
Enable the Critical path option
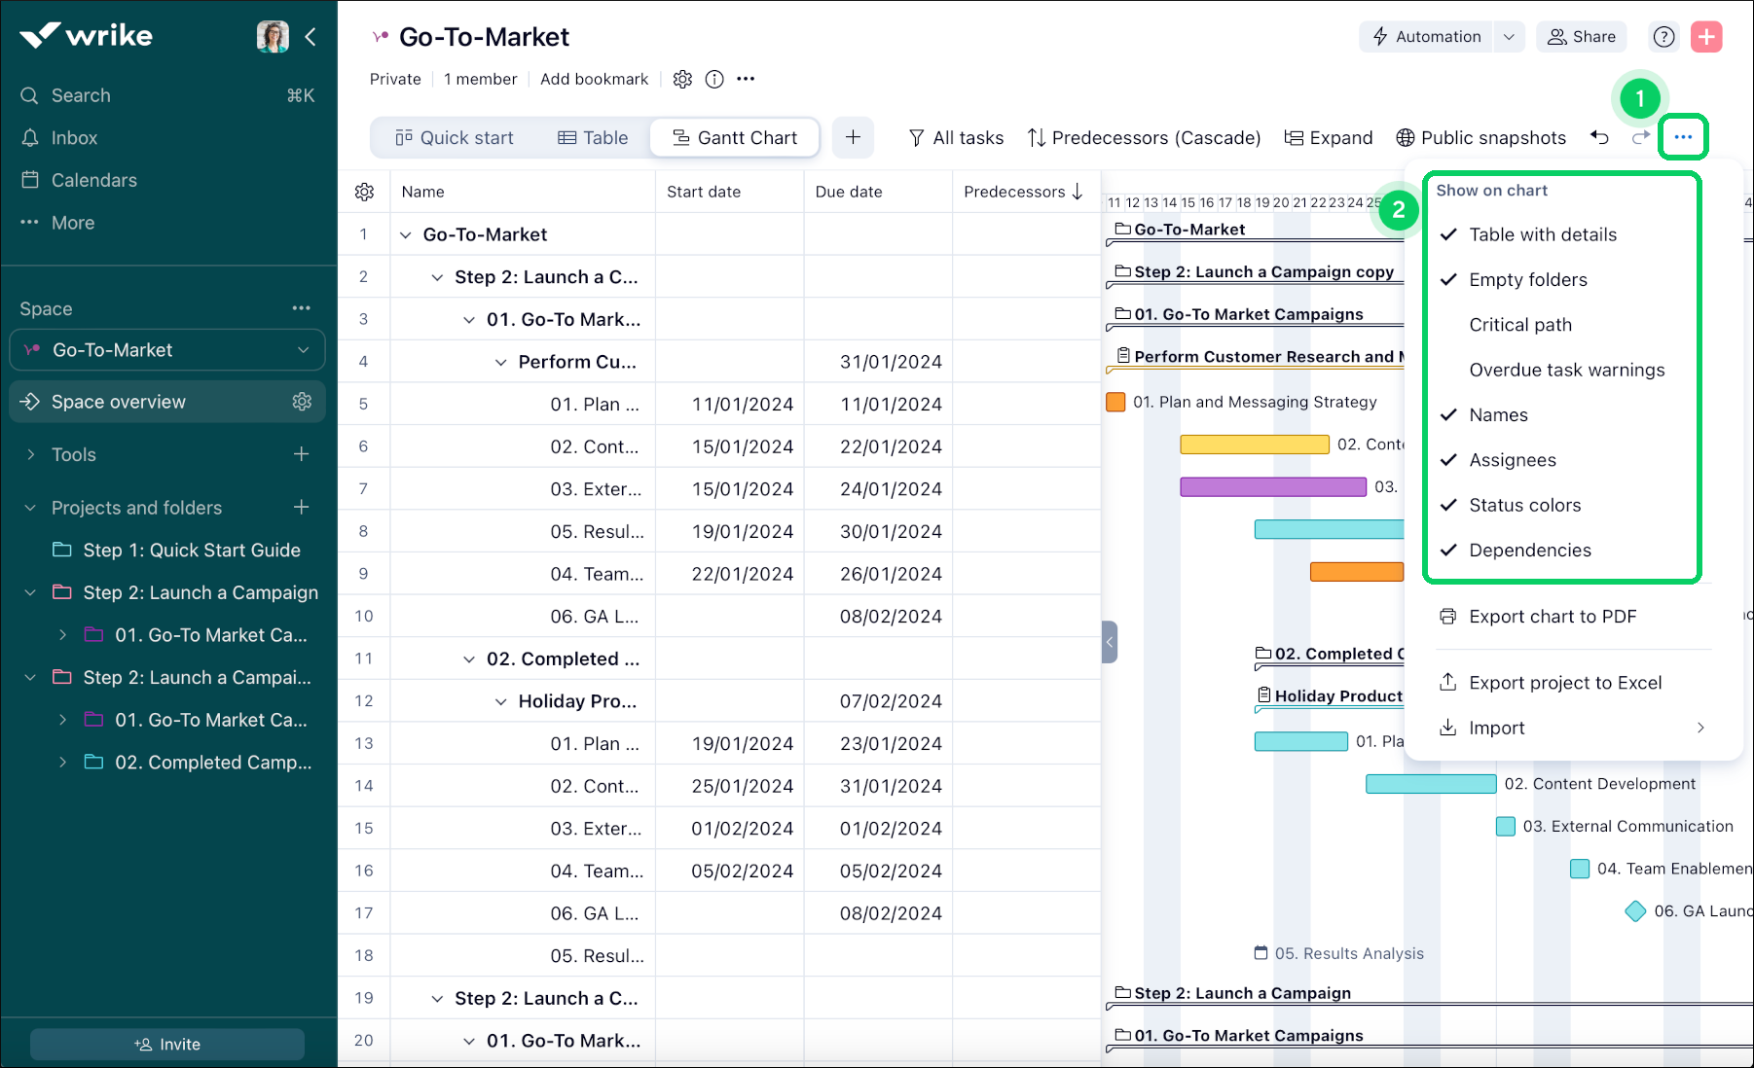(x=1519, y=324)
